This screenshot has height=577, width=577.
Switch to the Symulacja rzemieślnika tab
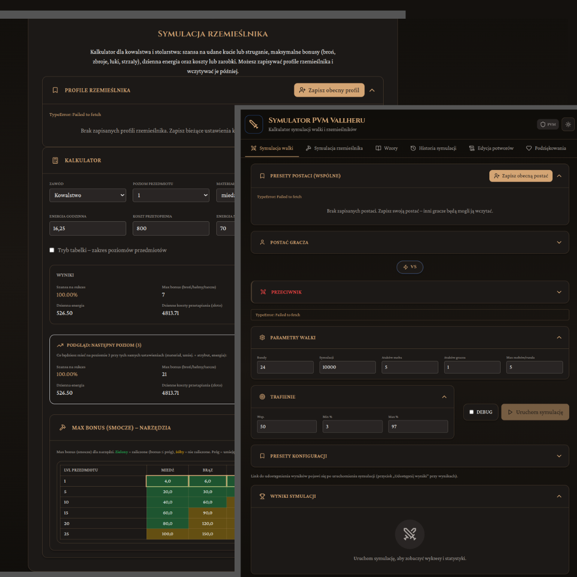(334, 149)
